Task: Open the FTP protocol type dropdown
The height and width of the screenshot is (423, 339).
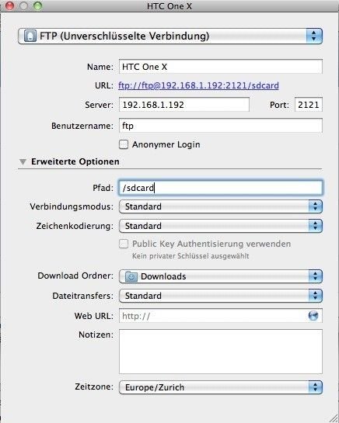Action: [170, 36]
